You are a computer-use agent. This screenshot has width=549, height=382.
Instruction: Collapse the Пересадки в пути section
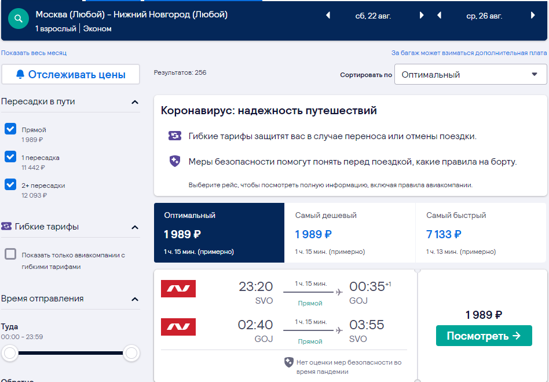coord(135,102)
